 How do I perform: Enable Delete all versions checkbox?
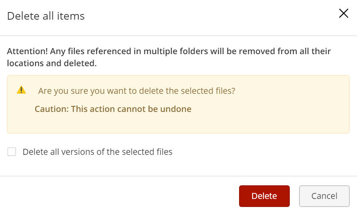pyautogui.click(x=12, y=152)
